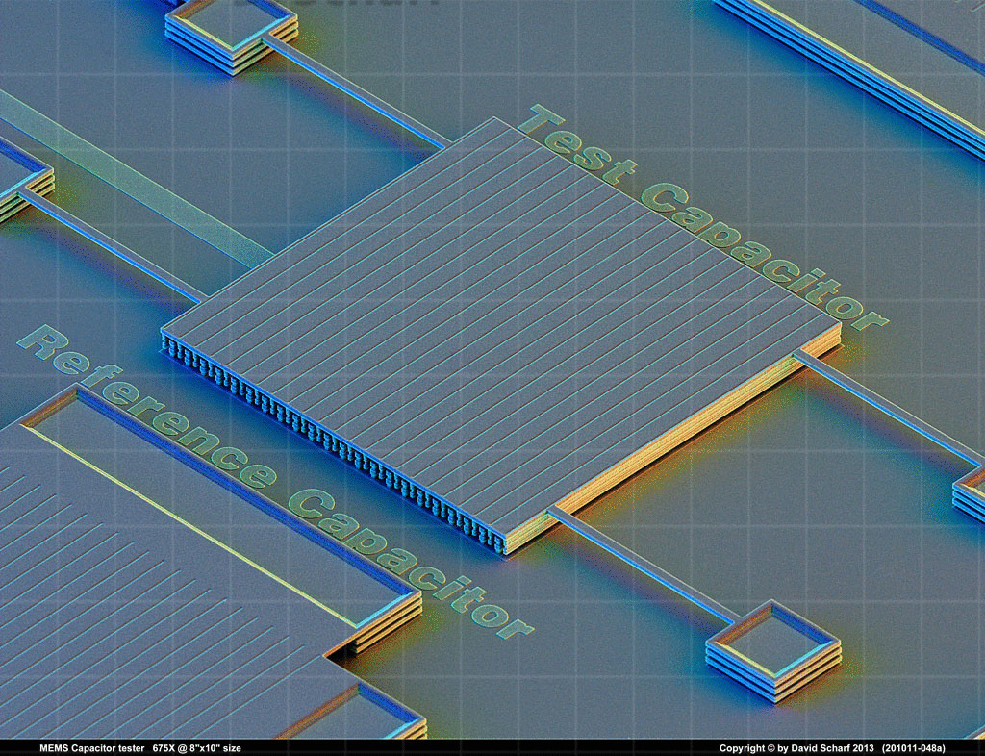
Task: Click the "(201011-048a)" image ID text
Action: 913,748
